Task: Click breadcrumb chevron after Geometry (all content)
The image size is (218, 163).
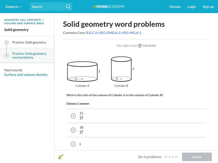Action: [43, 20]
